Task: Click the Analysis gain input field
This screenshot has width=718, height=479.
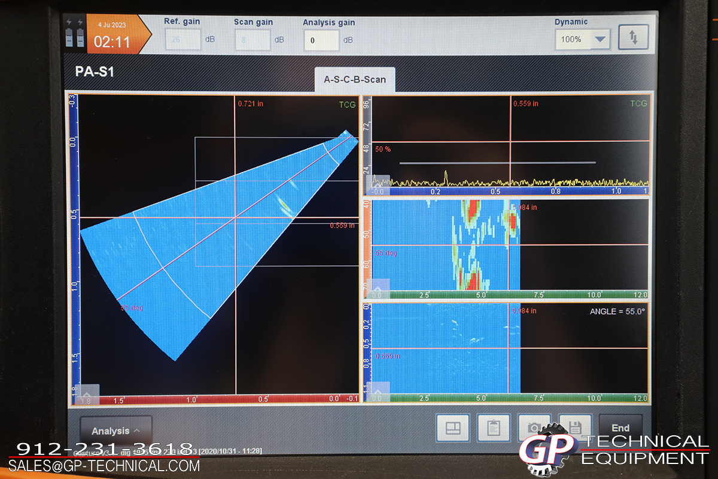Action: coord(321,40)
